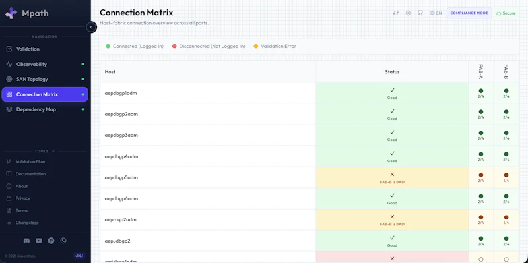Viewport: 528px width, 263px height.
Task: Click FAB-A dot for aepudbgp2
Action: point(481,239)
